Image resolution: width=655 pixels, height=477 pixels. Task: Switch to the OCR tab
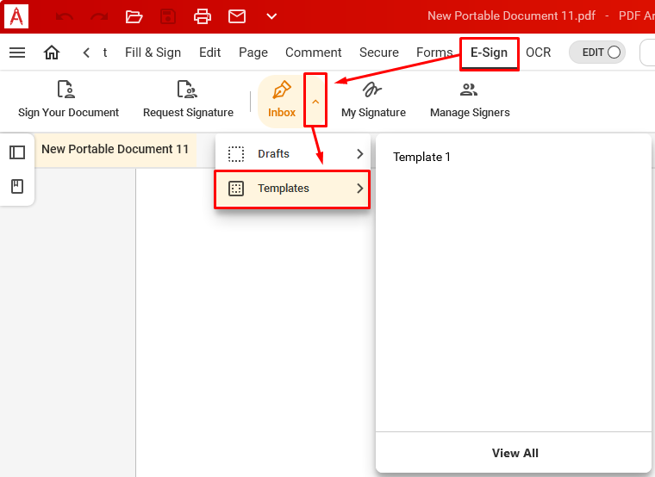click(538, 53)
